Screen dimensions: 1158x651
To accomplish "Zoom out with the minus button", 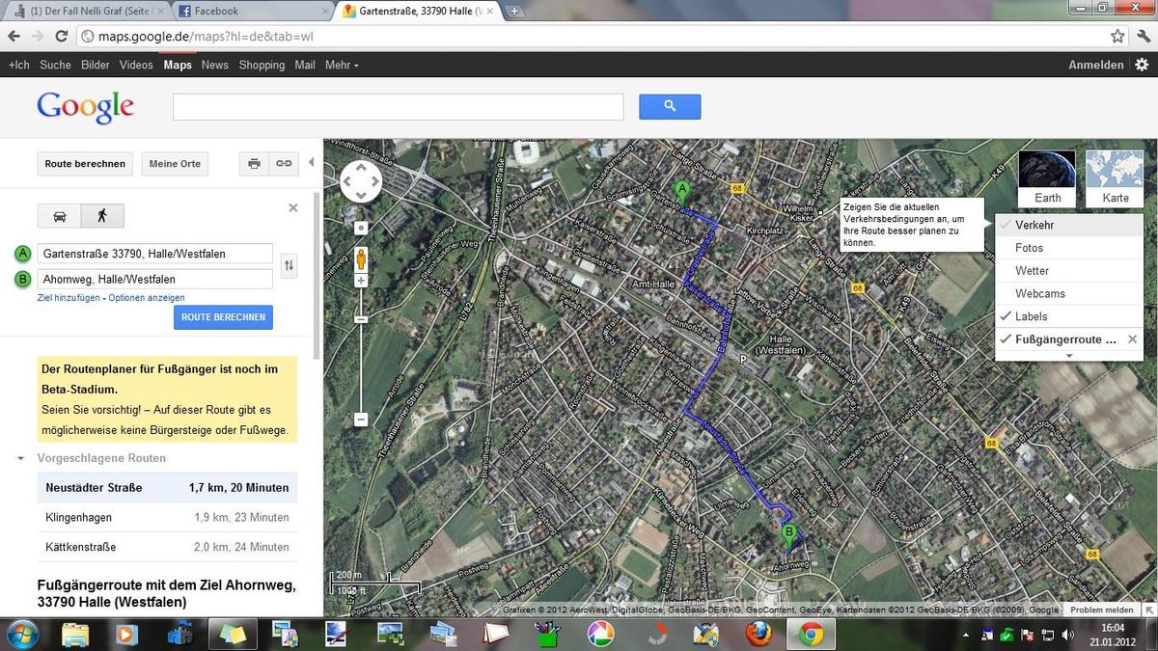I will [361, 420].
